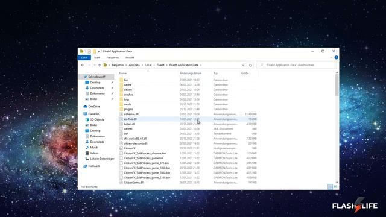The width and height of the screenshot is (386, 217).
Task: Select CitizenFX_SubProcess_chrome.bin file name
Action: (x=145, y=153)
